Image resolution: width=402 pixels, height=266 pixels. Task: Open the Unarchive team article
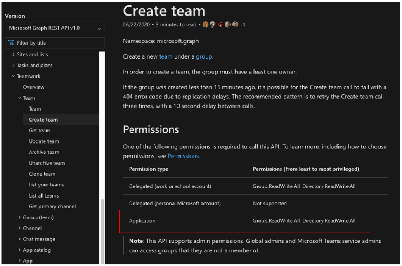tap(47, 163)
